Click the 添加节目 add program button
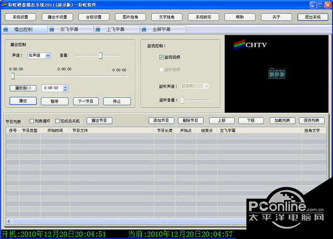 161,121
